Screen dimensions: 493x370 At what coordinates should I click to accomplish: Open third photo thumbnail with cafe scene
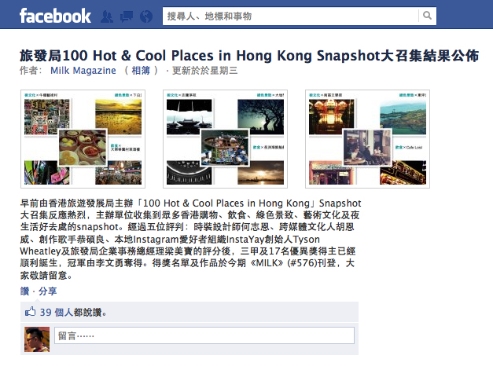pos(367,139)
